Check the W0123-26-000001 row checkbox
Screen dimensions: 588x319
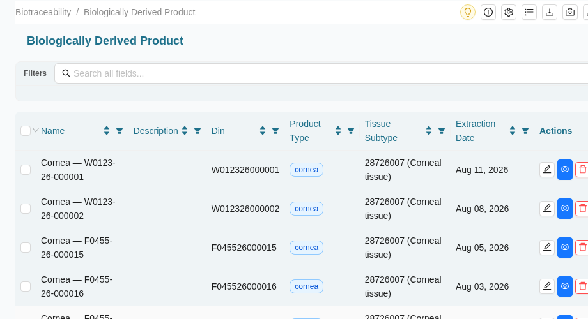point(26,170)
